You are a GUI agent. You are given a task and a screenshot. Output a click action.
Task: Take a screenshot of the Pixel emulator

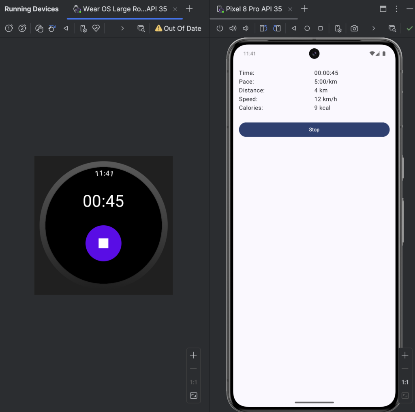(354, 28)
